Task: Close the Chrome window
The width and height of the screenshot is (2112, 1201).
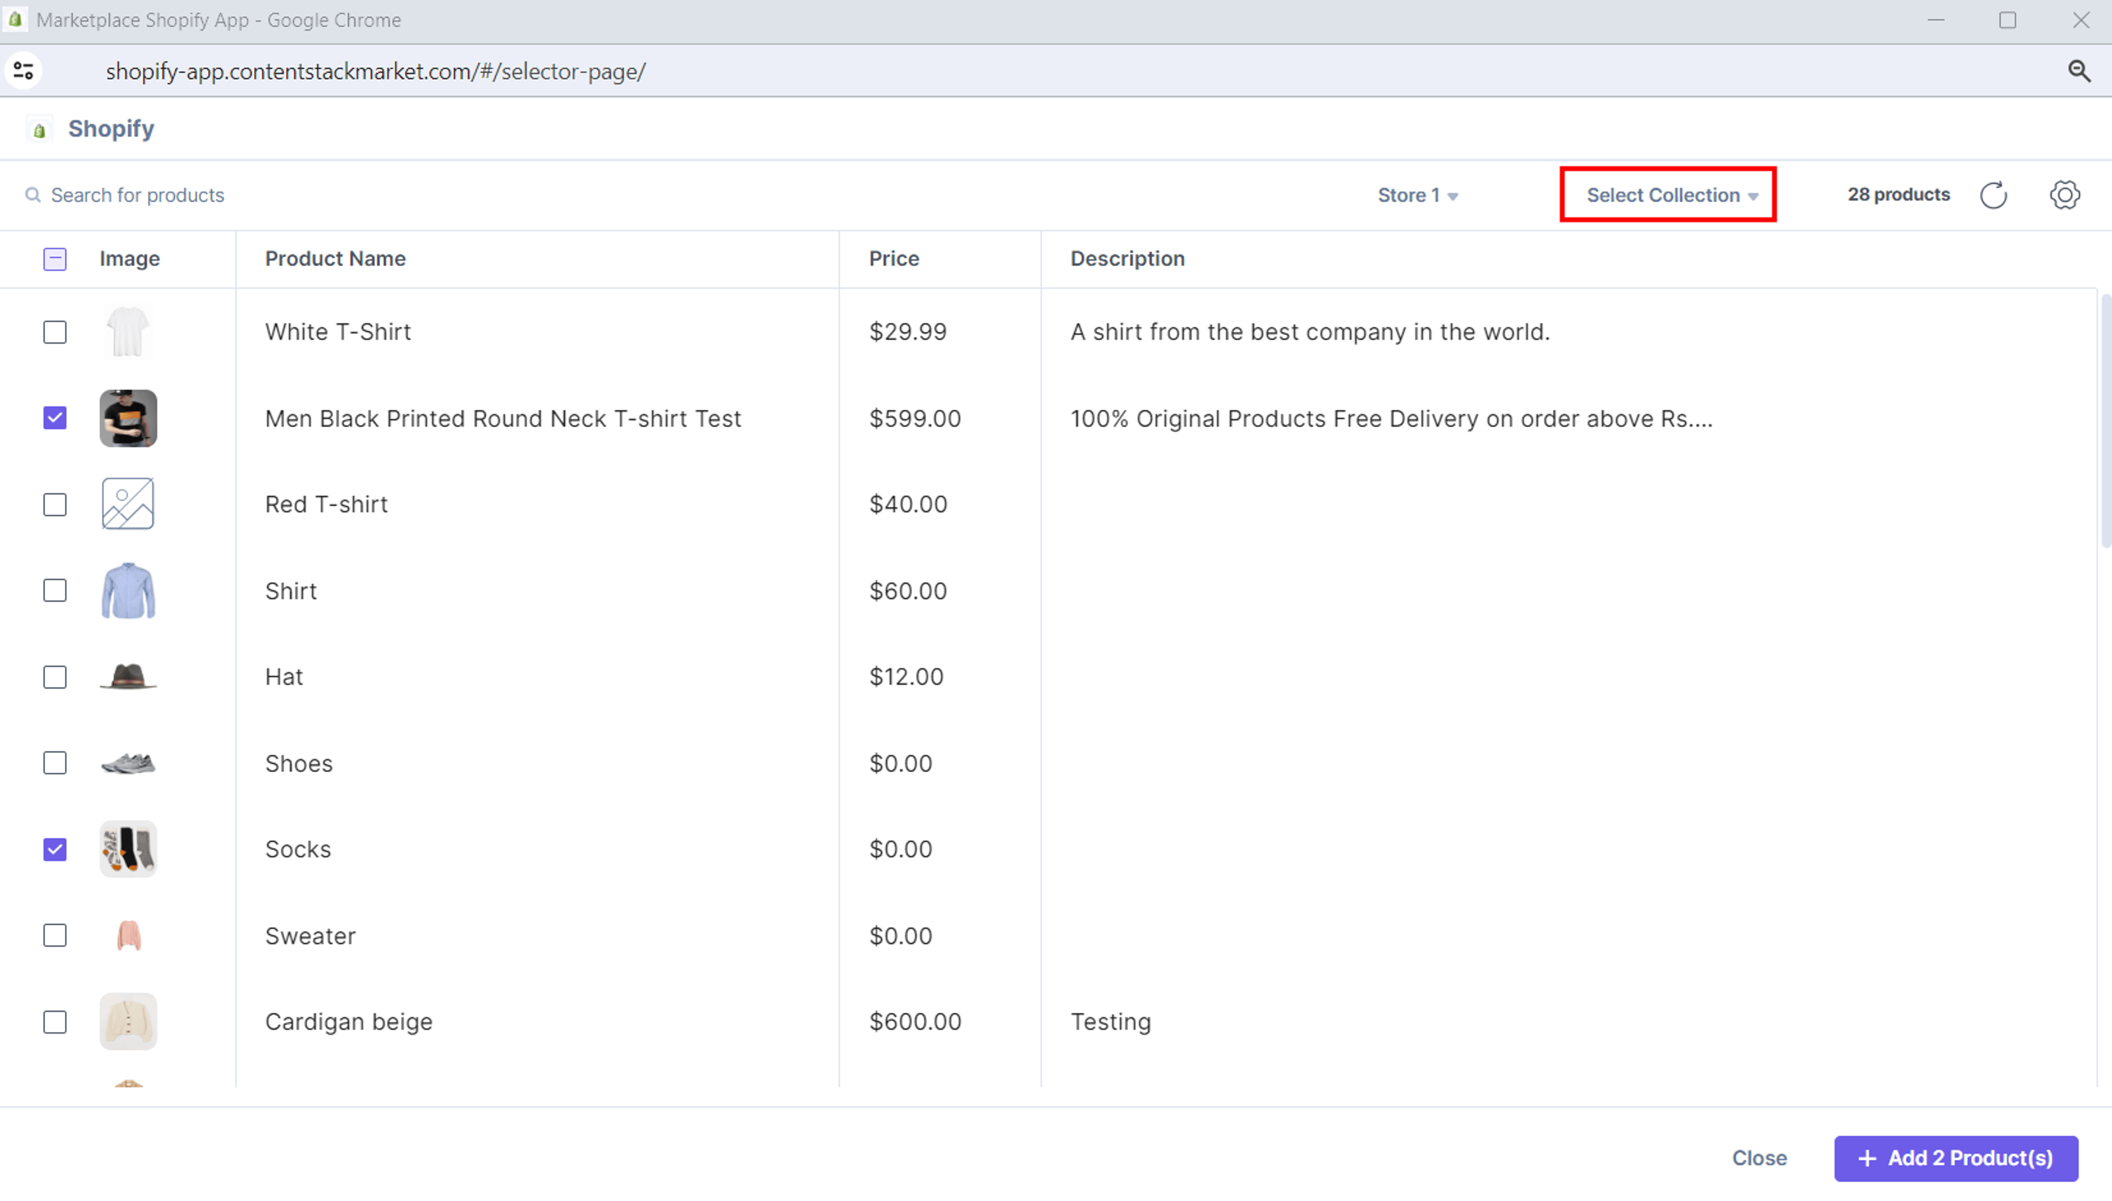Action: click(x=2081, y=21)
